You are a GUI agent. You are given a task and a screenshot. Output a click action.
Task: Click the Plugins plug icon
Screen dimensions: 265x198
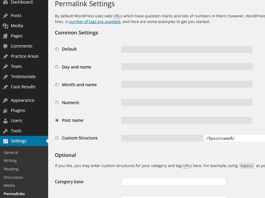point(5,111)
